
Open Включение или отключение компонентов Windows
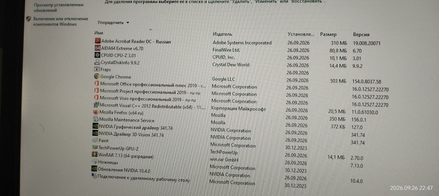point(61,21)
